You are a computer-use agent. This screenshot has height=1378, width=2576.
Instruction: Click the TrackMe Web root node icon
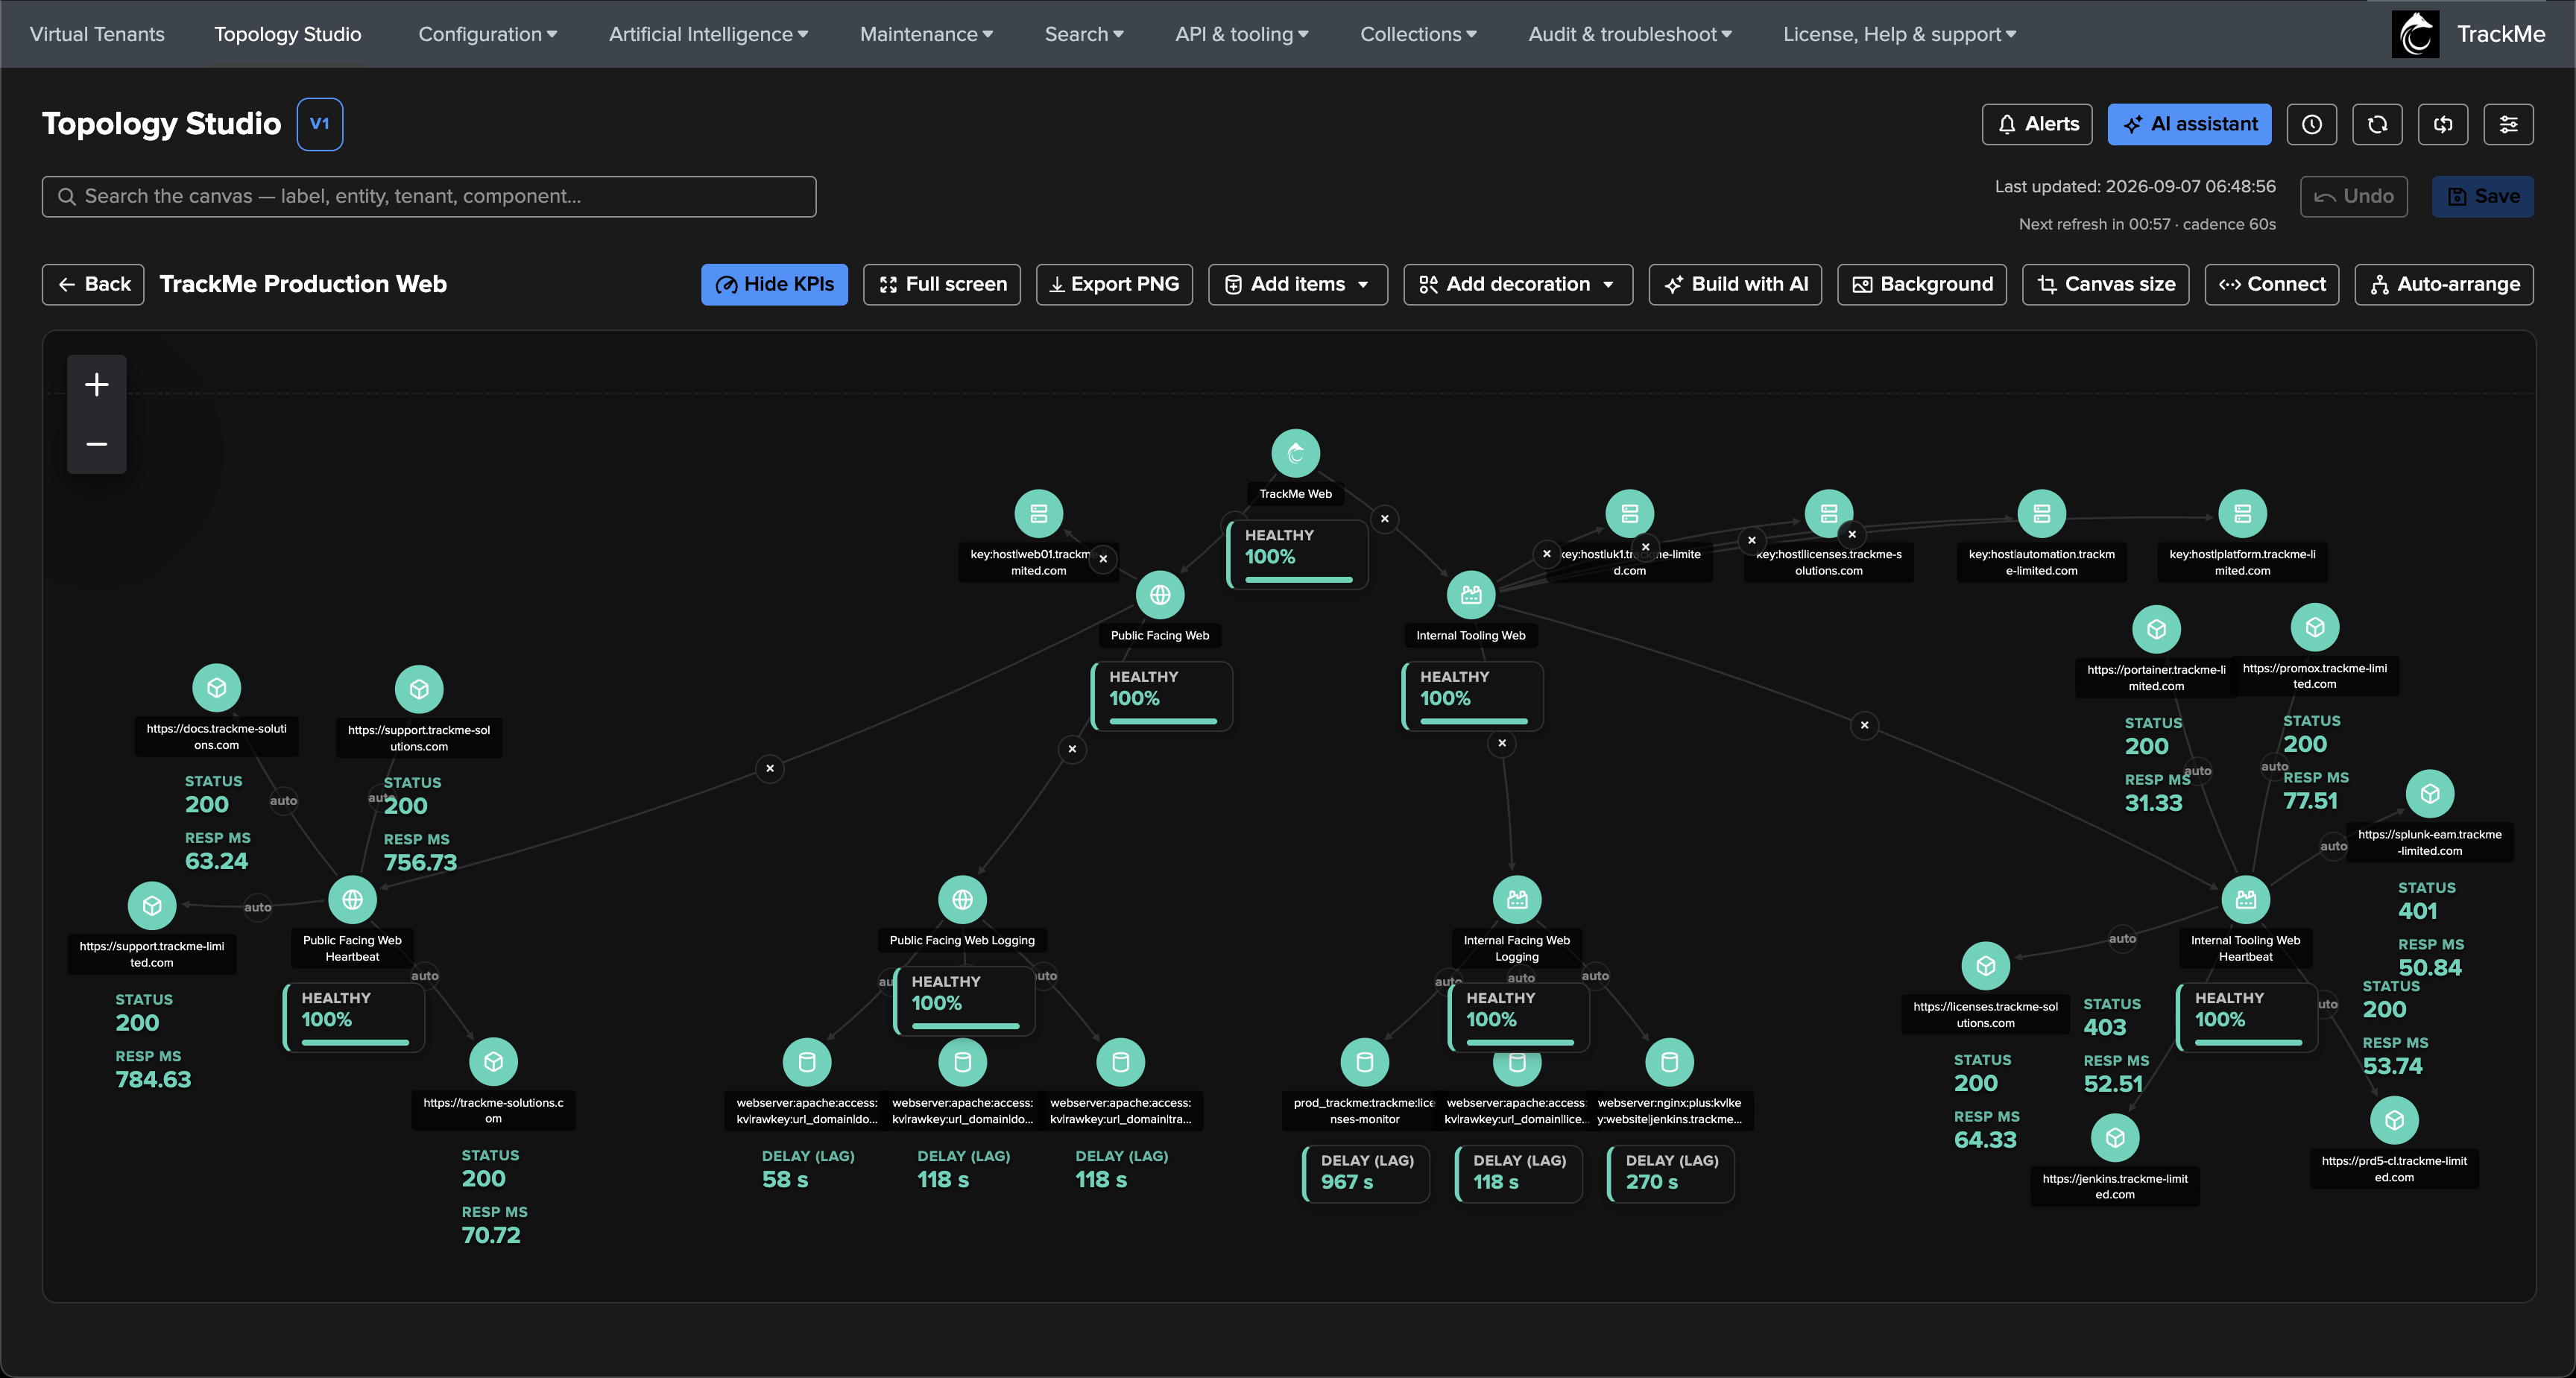pyautogui.click(x=1295, y=454)
